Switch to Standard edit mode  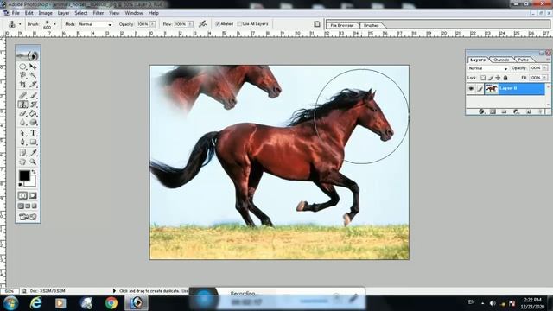tap(22, 195)
